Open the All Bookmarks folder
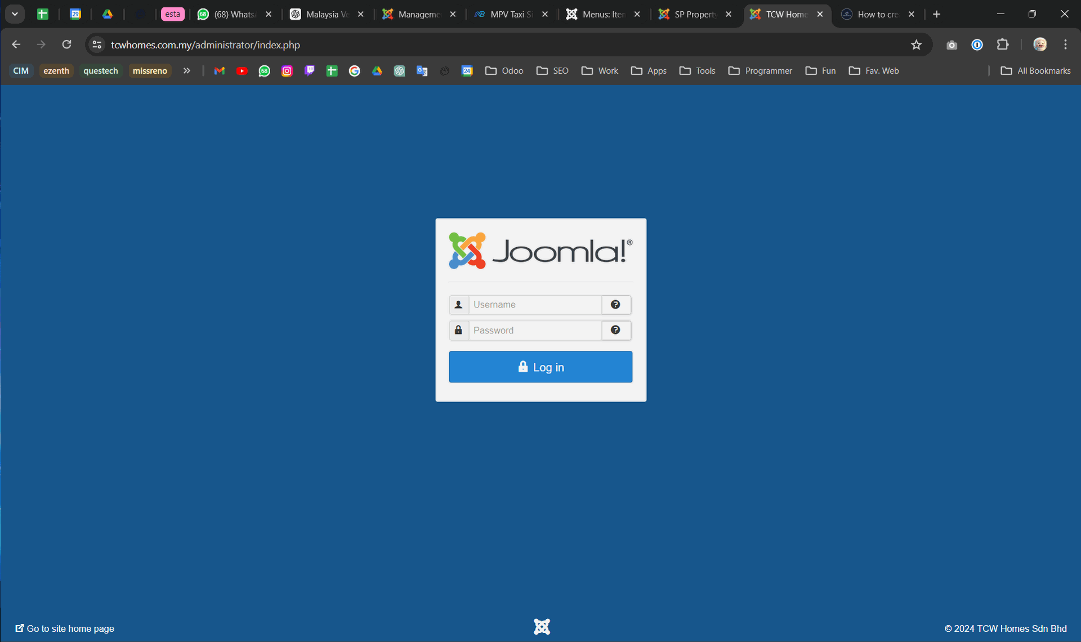Viewport: 1081px width, 642px height. tap(1035, 70)
